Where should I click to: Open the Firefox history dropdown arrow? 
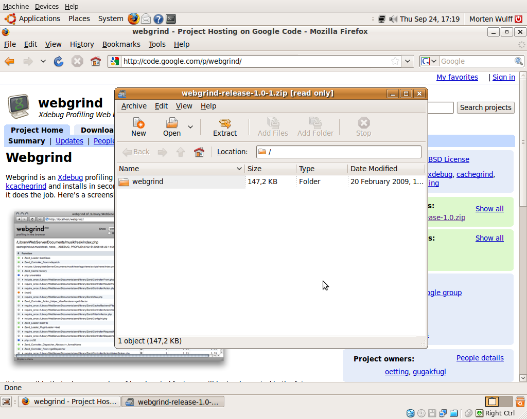click(x=43, y=62)
